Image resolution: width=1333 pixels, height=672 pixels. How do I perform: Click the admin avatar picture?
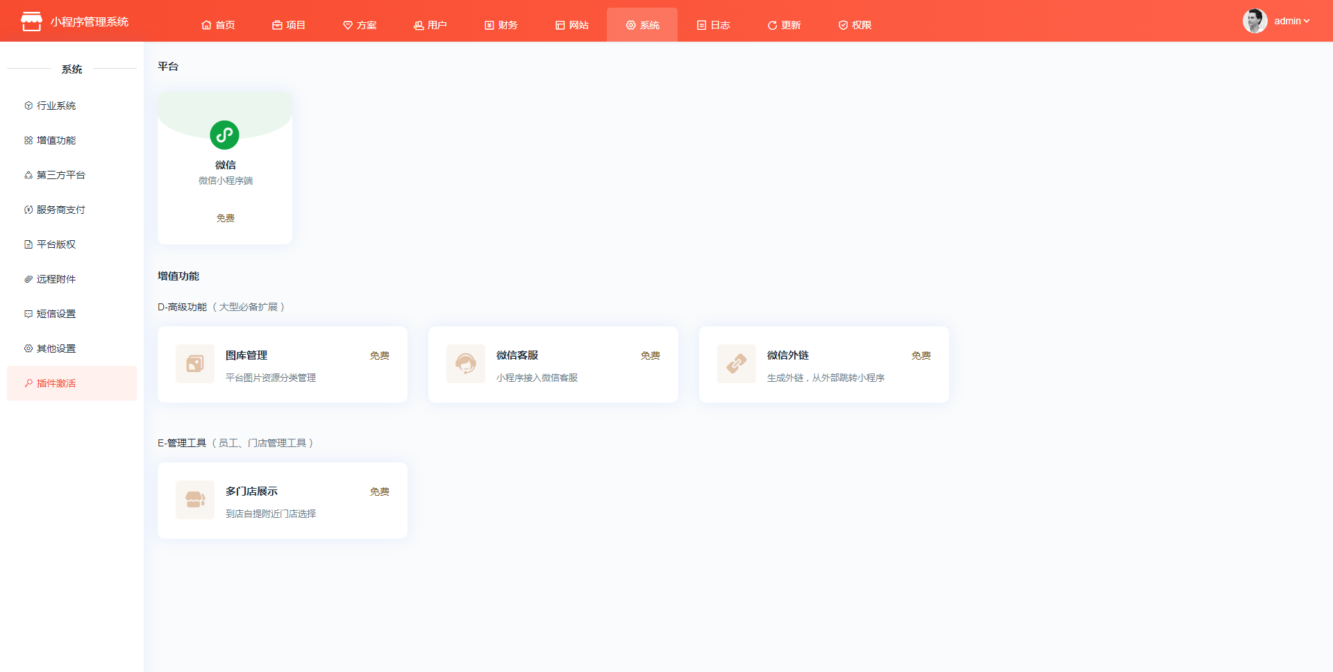[x=1255, y=21]
